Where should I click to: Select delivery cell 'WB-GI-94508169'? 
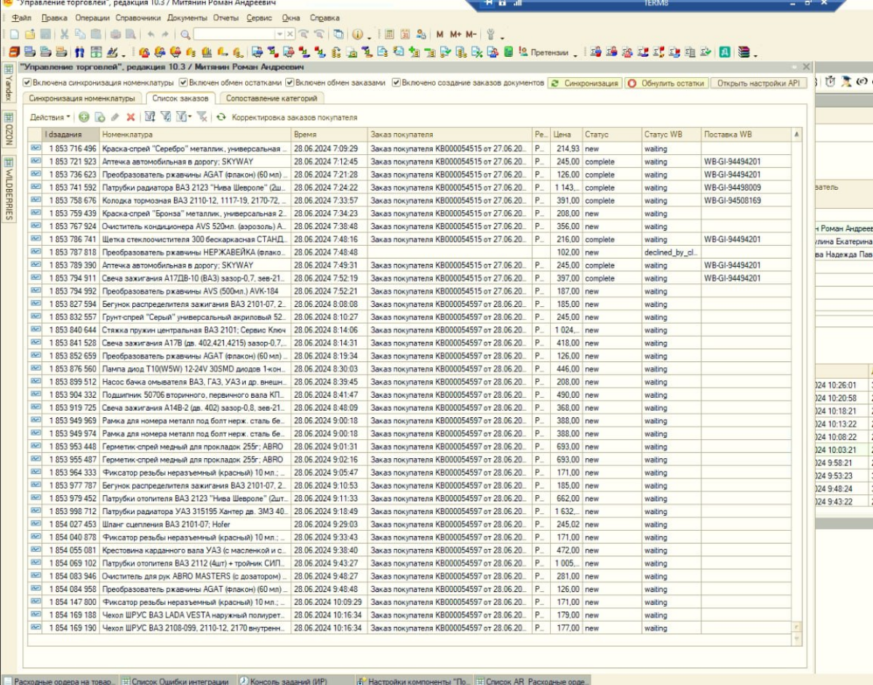point(746,201)
